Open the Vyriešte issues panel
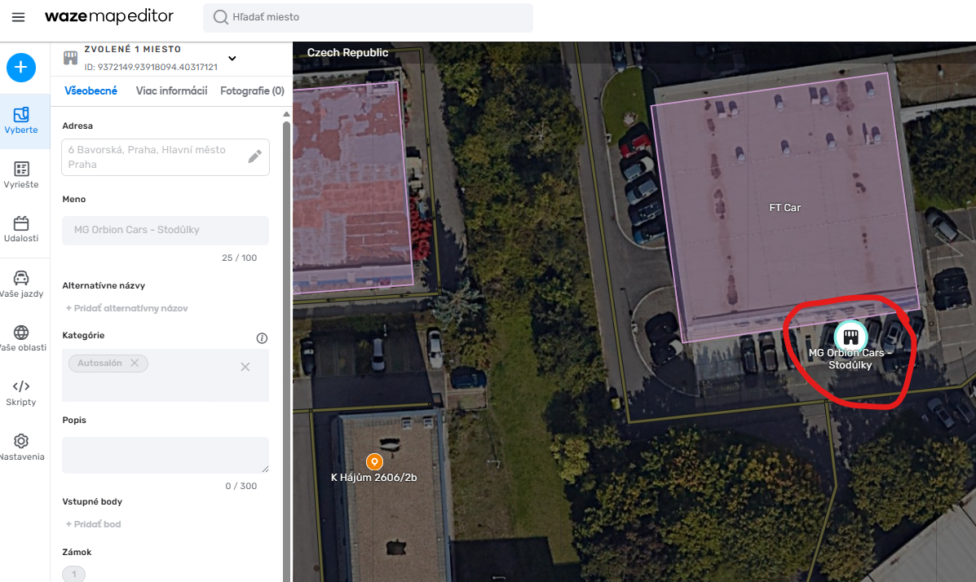 coord(21,175)
